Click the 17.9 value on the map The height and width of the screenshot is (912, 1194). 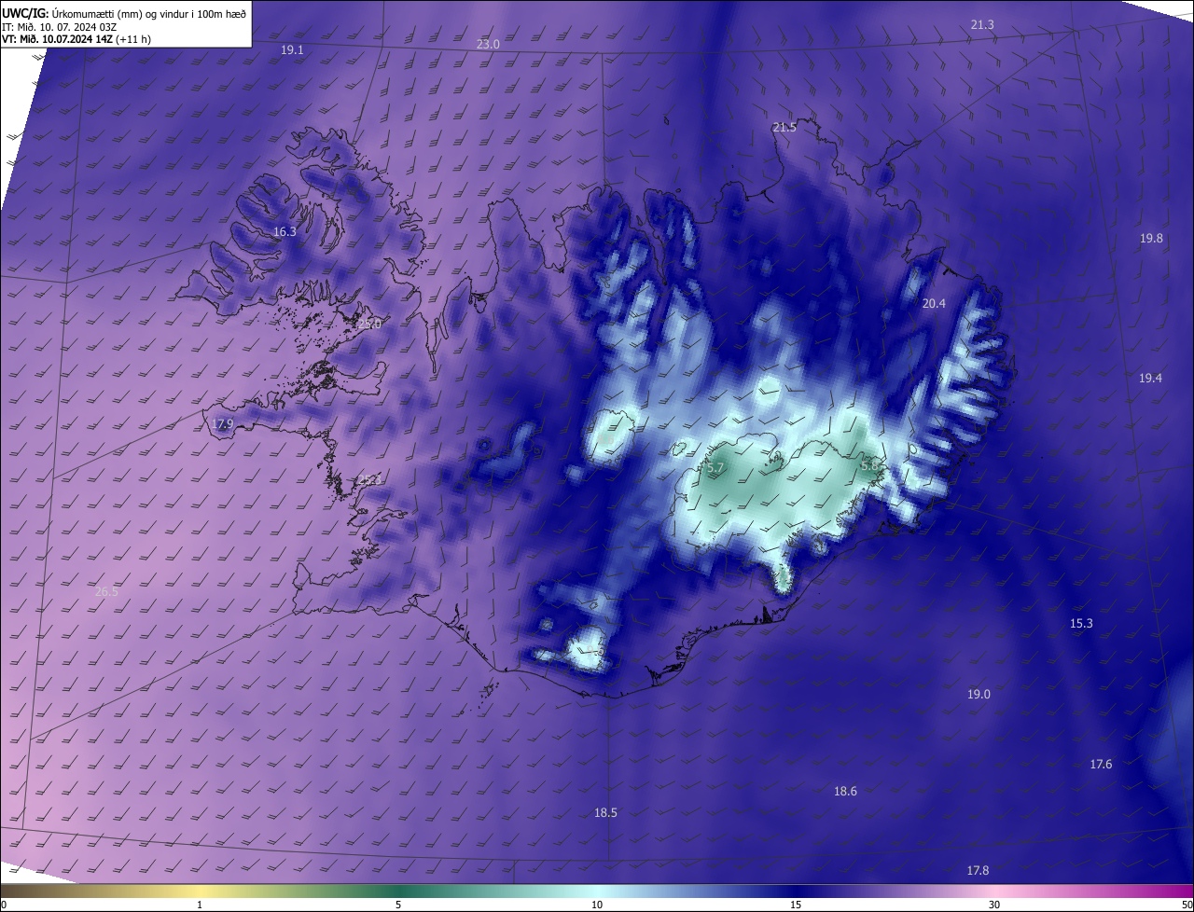tap(222, 423)
